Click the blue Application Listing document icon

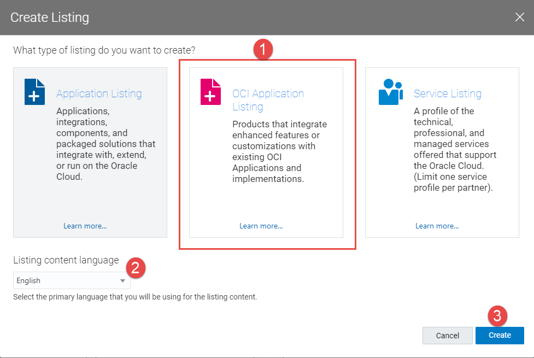click(34, 92)
